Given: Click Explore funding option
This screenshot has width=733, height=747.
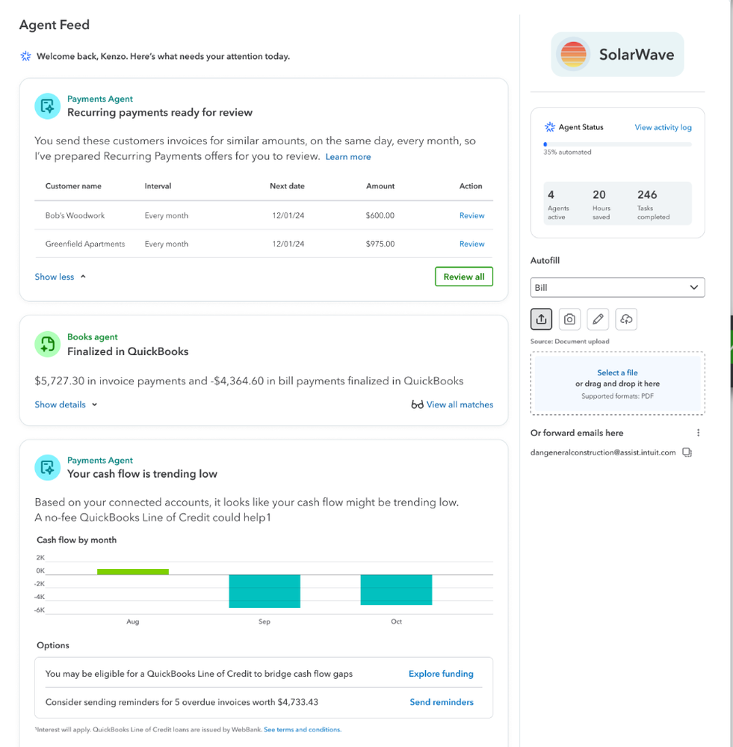Looking at the screenshot, I should click(441, 674).
